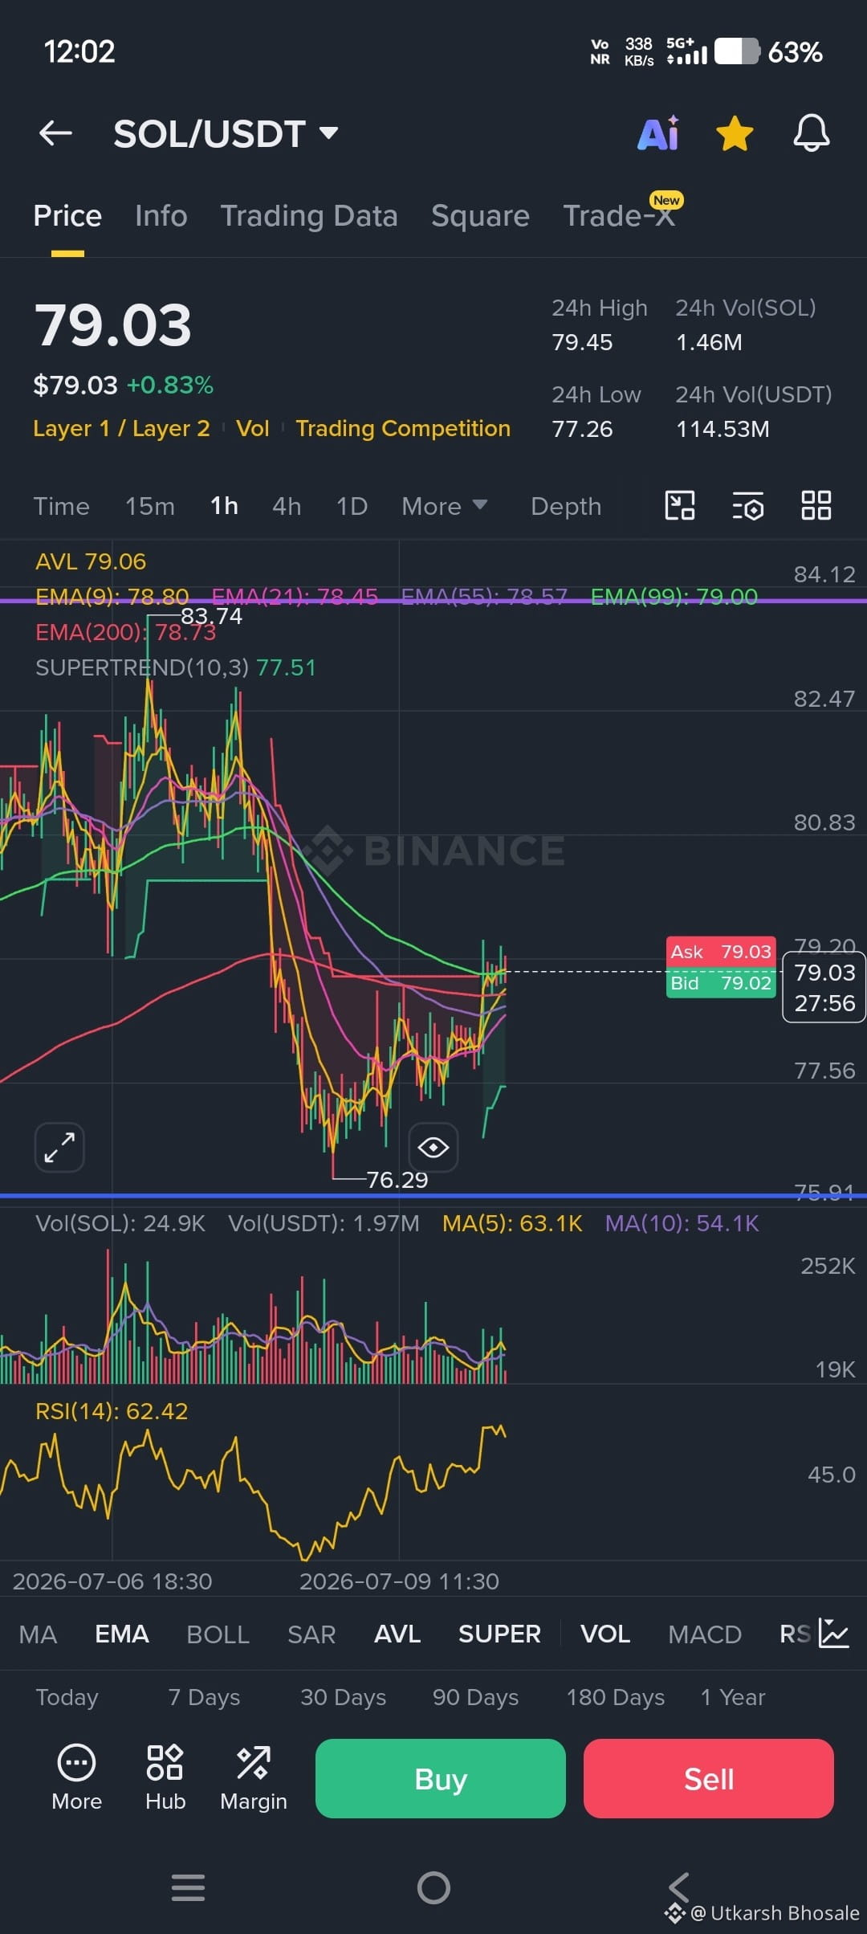The width and height of the screenshot is (867, 1934).
Task: Open the Trading Data tab
Action: 309,216
